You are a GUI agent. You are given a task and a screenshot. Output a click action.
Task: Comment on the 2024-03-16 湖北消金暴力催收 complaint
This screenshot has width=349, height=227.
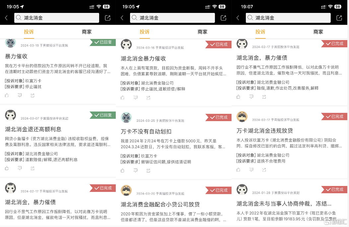pos(136,98)
